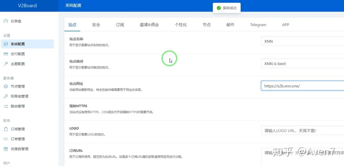Screen dimensions: 344x166
Task: Open the 邮件 email settings tab
Action: [x=230, y=25]
